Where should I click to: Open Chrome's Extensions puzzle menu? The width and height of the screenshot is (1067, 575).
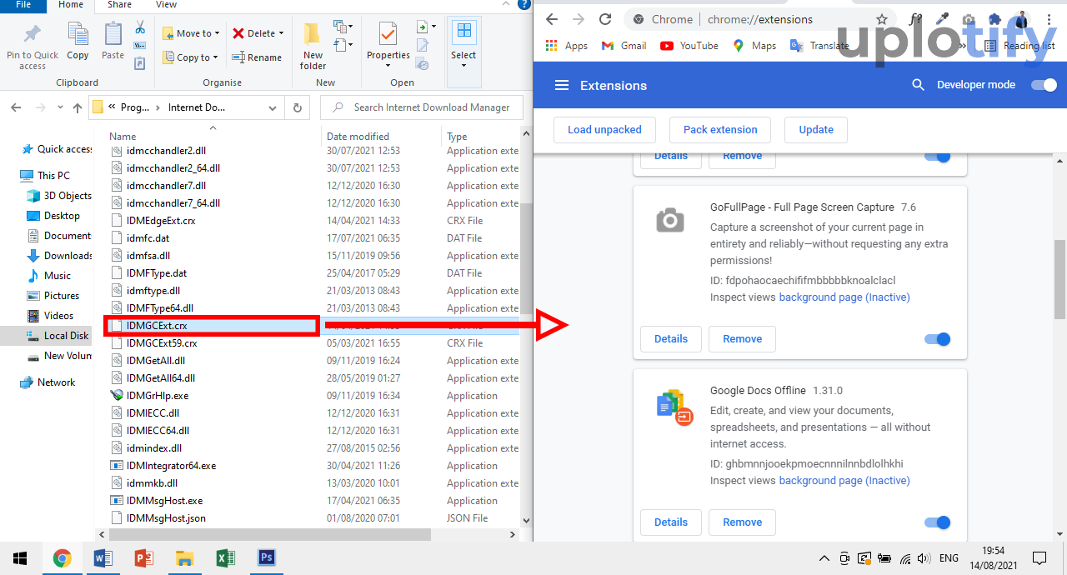tap(994, 19)
